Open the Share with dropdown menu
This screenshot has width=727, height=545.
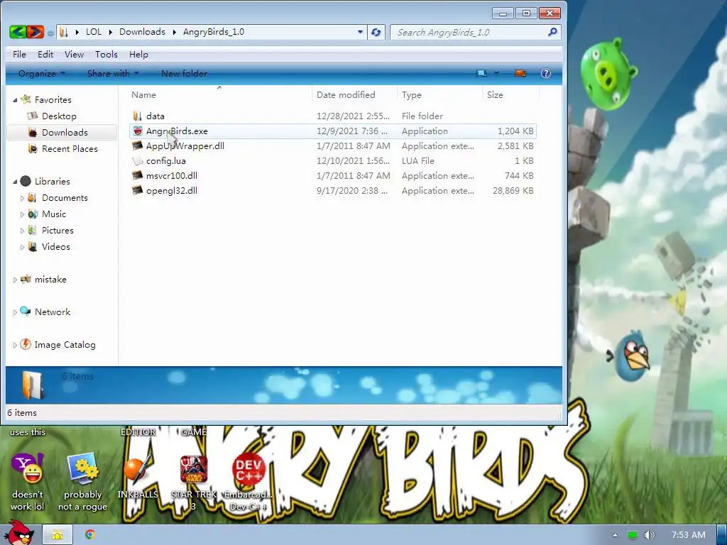point(113,73)
